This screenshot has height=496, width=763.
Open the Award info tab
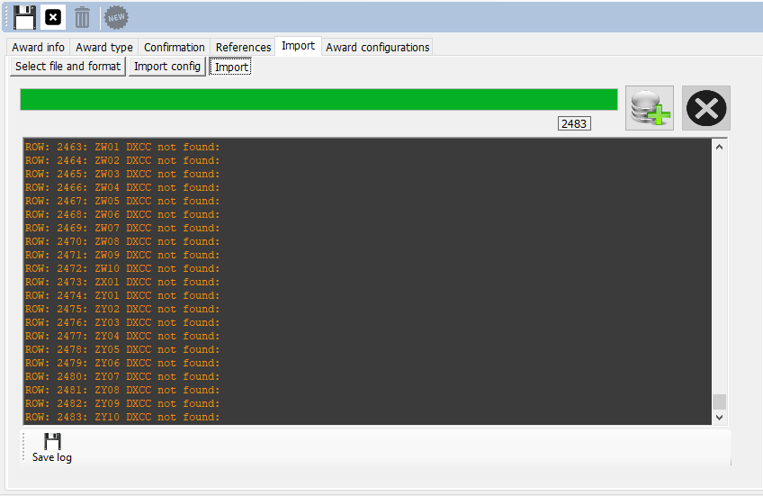[38, 47]
